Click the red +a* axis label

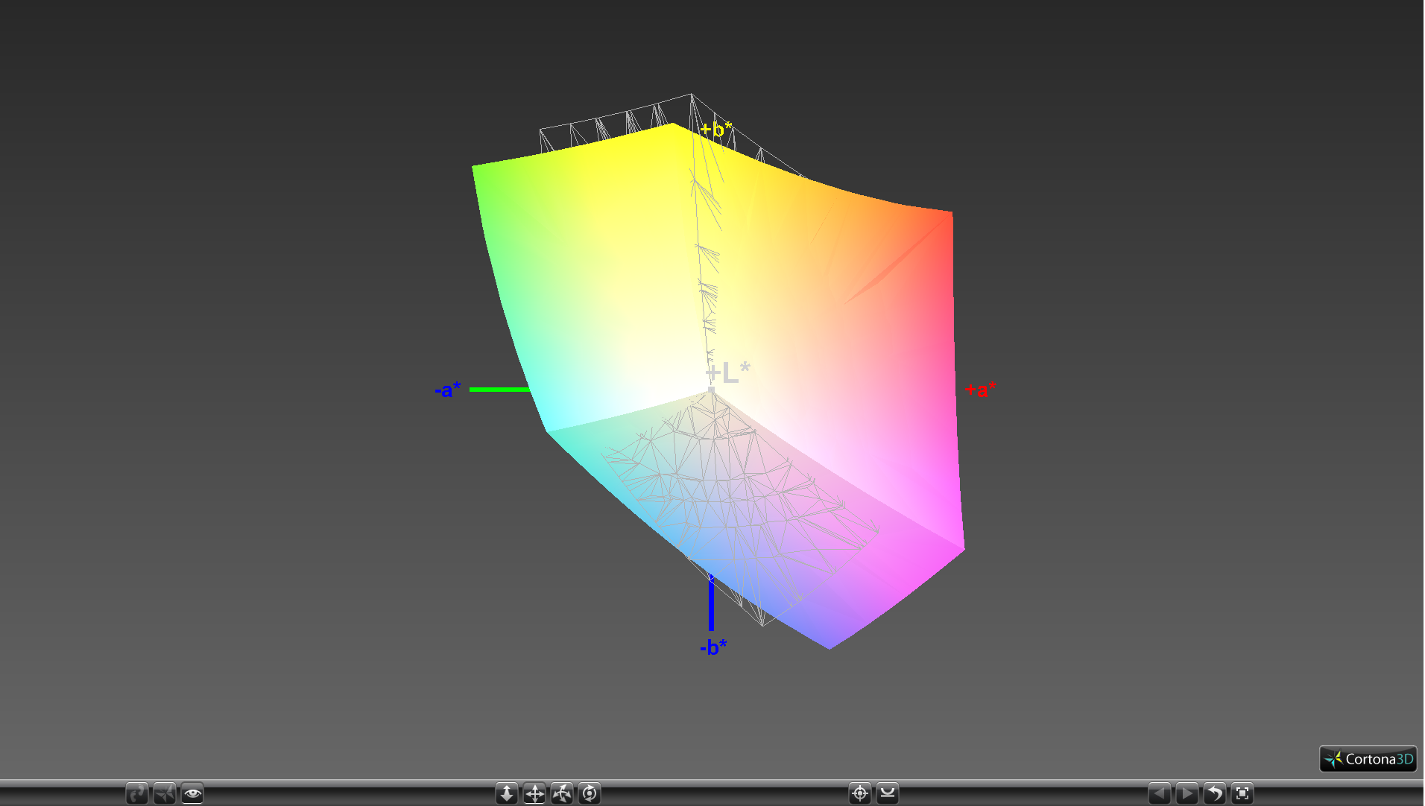[980, 390]
